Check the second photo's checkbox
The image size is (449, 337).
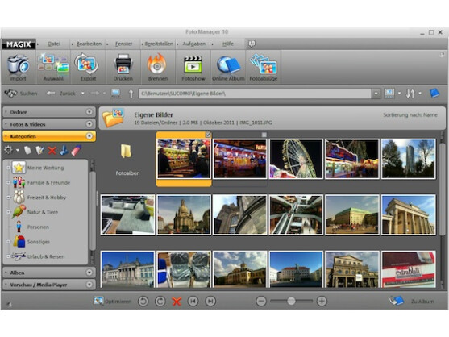point(264,135)
